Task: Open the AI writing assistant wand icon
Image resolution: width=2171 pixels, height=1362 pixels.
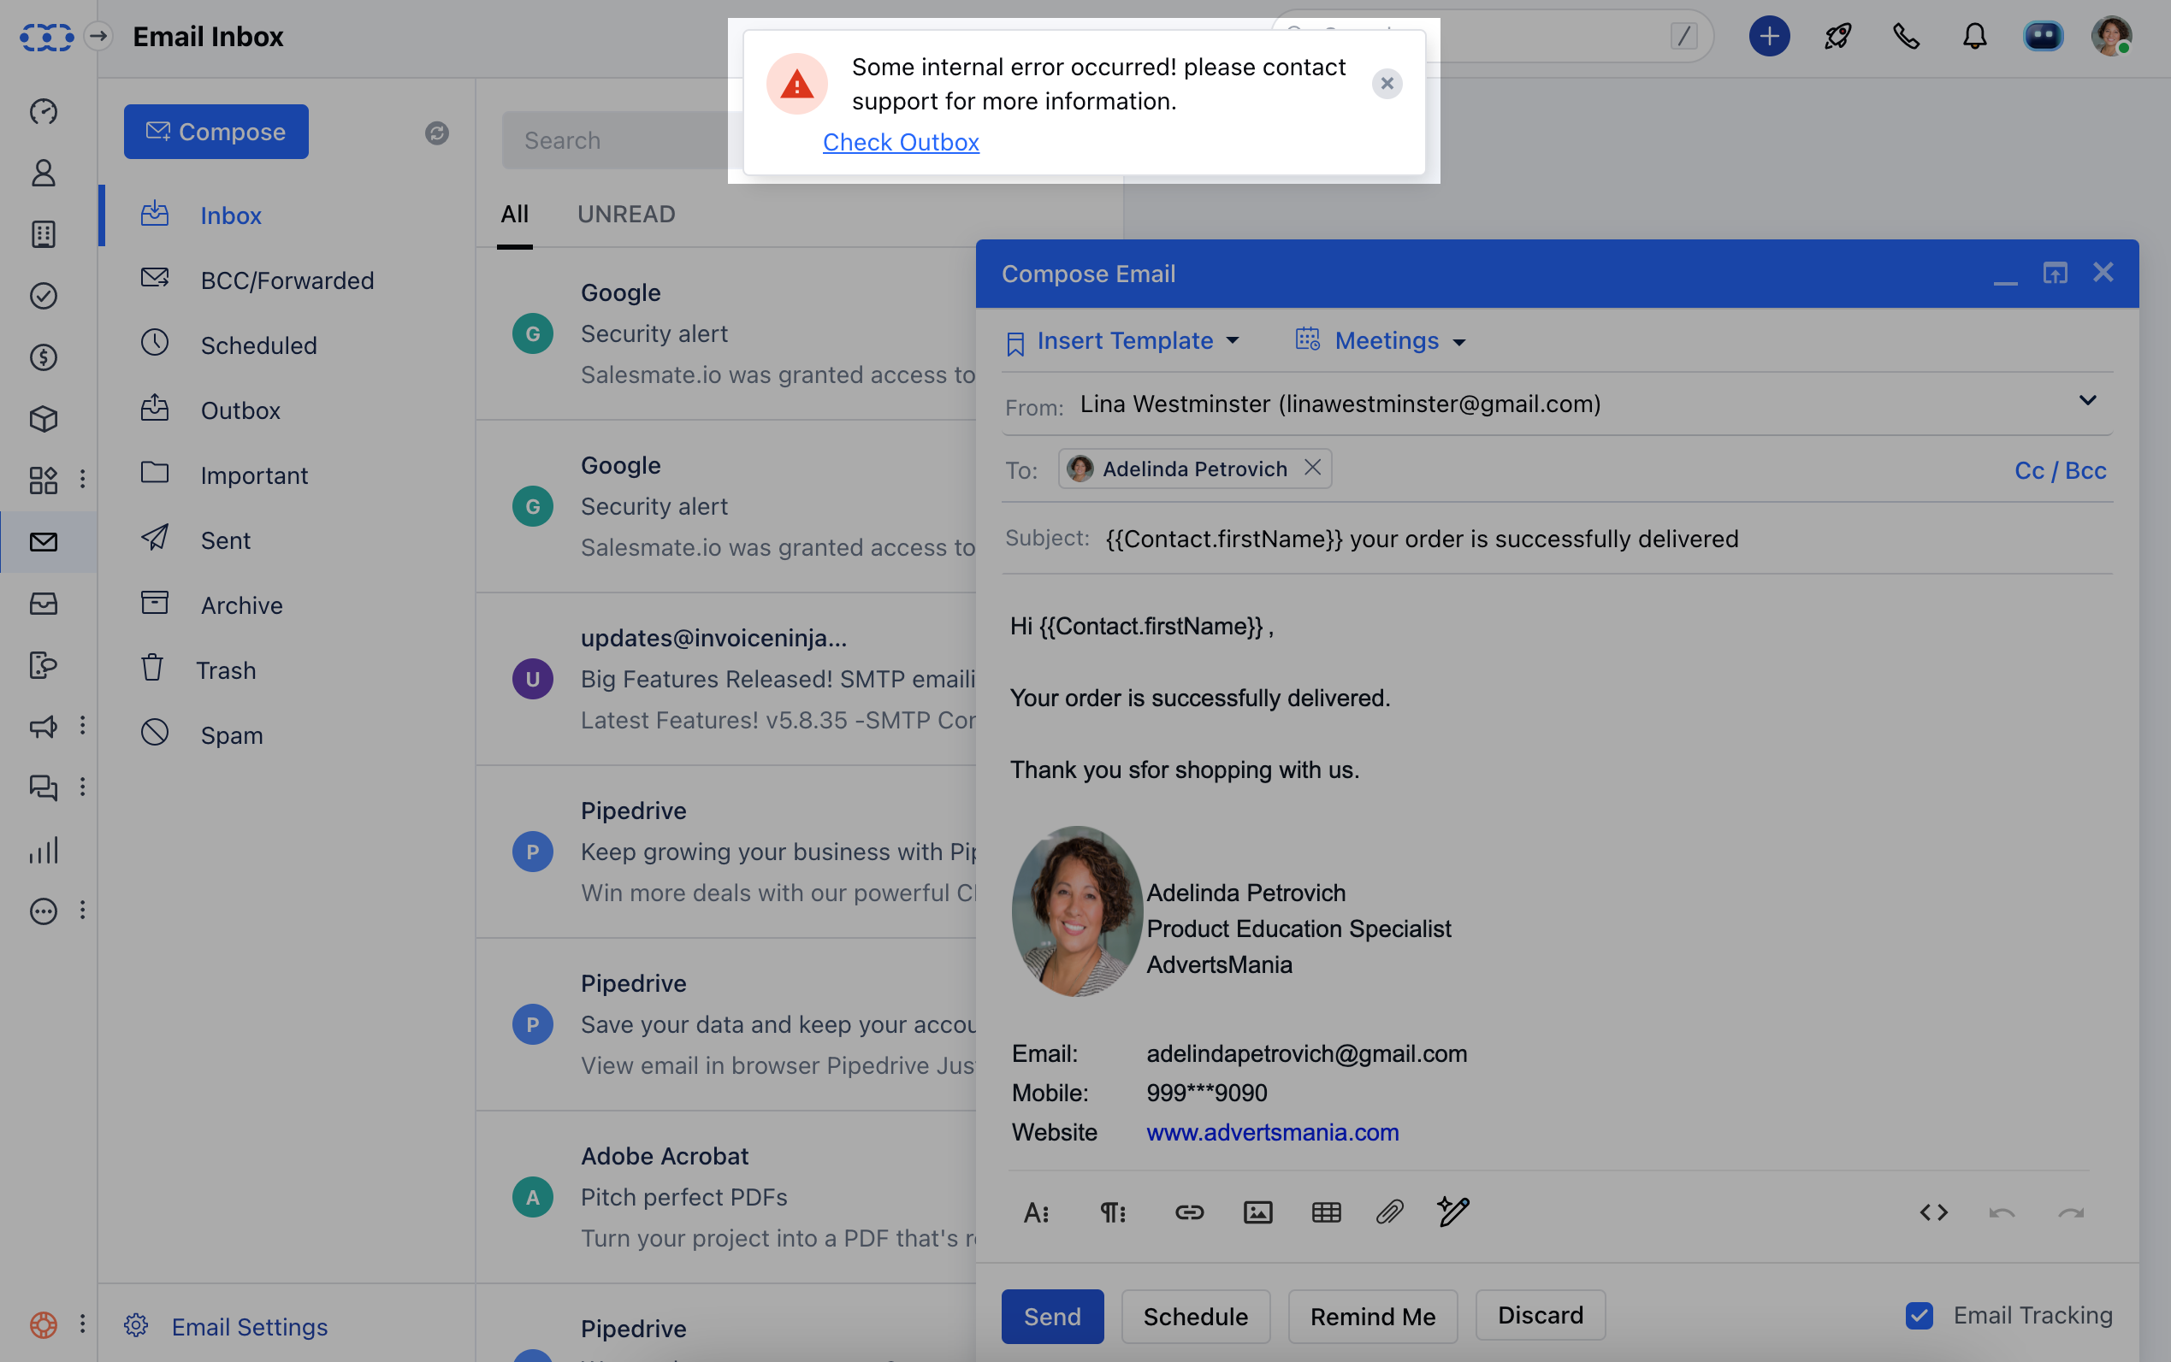Action: coord(1452,1212)
